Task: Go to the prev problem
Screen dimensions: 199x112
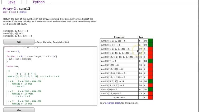Action: [5, 12]
